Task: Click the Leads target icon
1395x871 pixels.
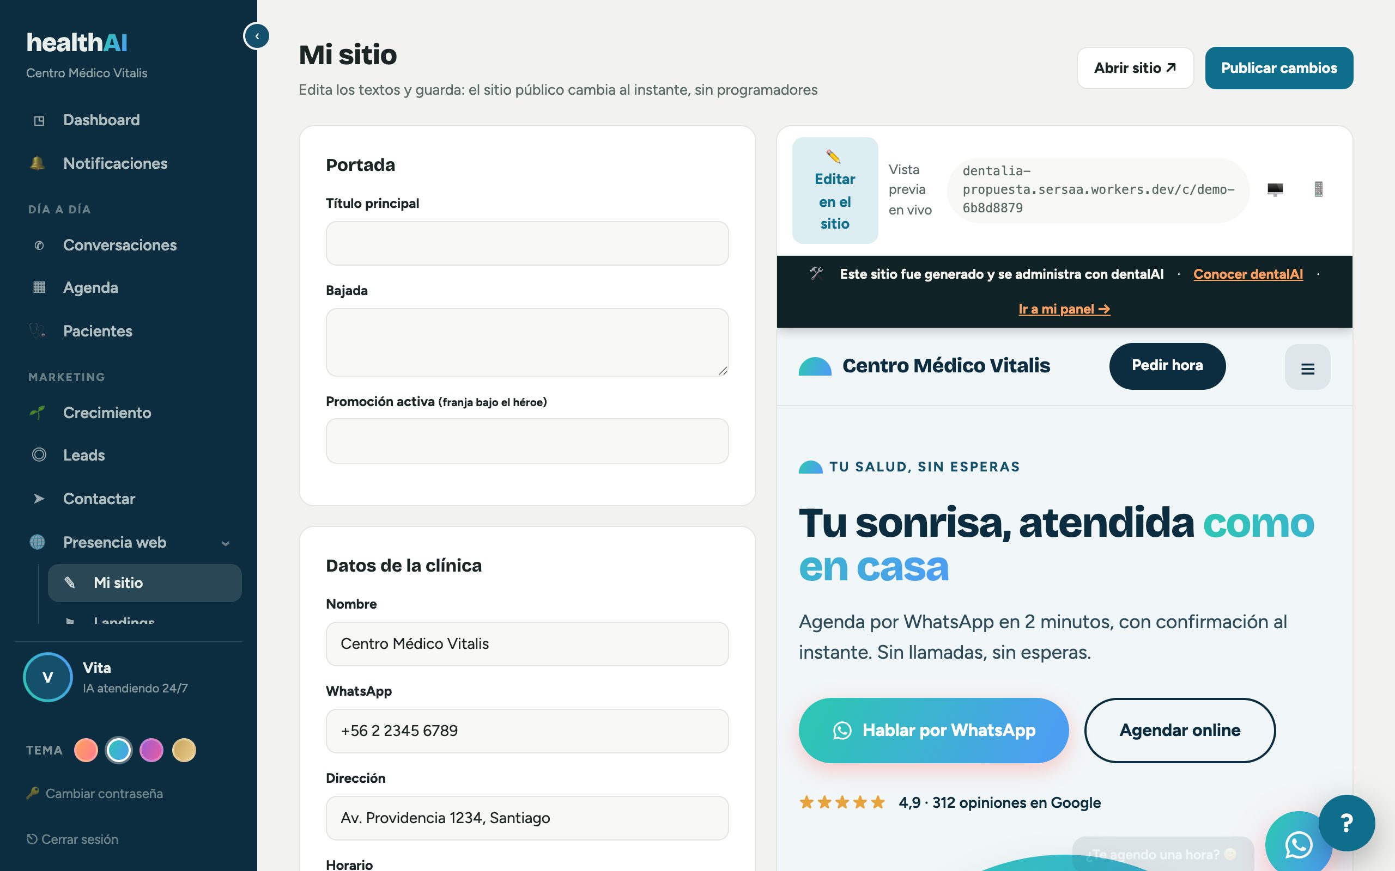Action: click(x=39, y=455)
